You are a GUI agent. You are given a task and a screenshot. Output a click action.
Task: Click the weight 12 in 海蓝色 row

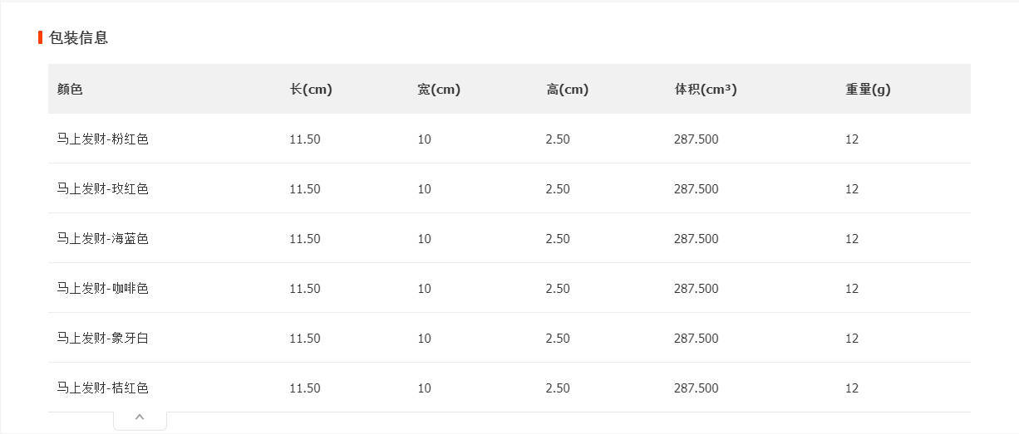852,239
